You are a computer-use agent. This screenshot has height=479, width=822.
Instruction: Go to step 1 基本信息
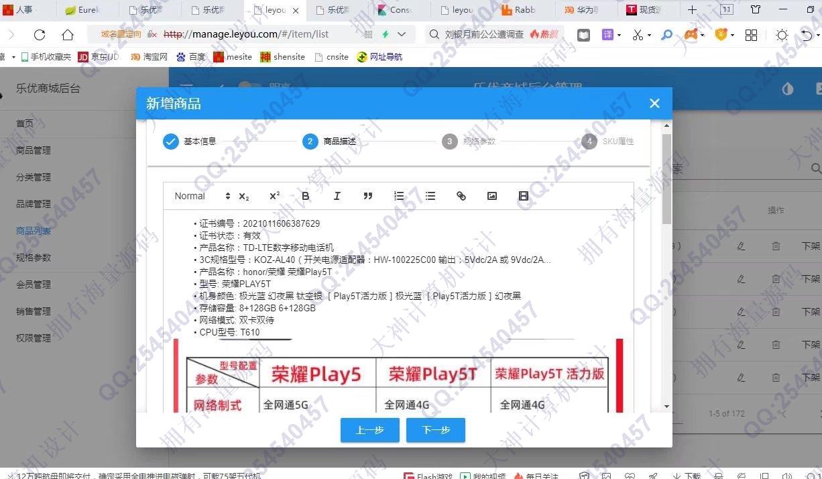point(190,142)
